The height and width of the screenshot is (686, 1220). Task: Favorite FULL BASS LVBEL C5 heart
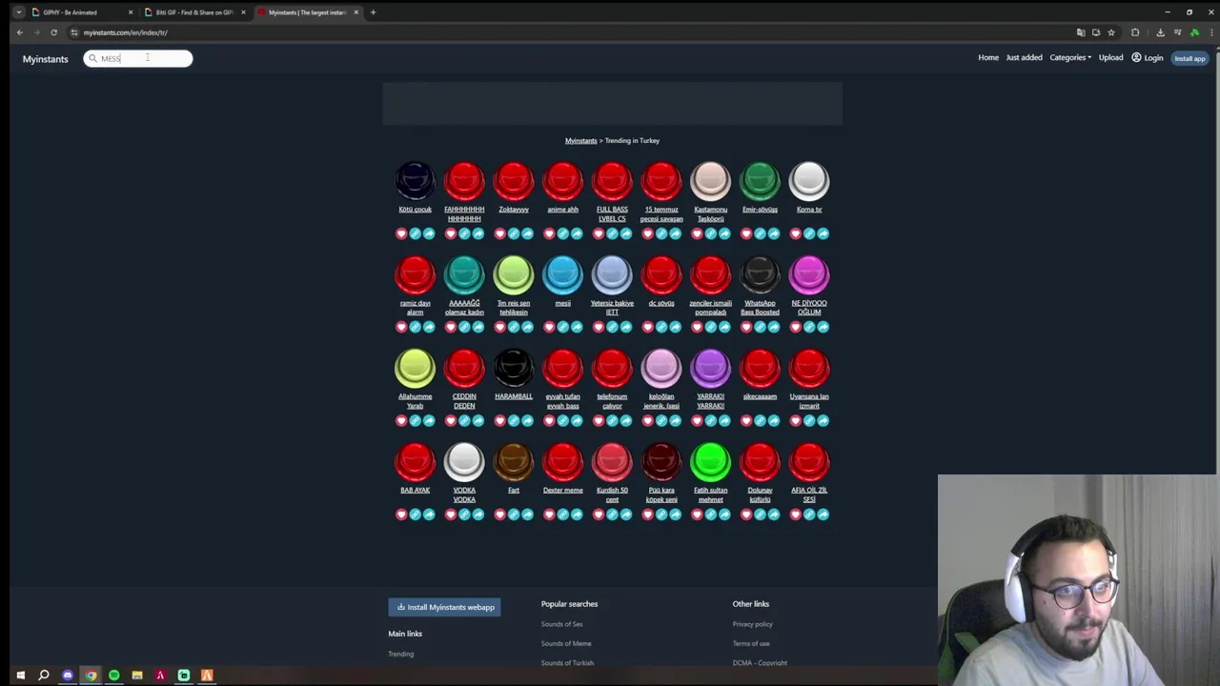(x=599, y=233)
